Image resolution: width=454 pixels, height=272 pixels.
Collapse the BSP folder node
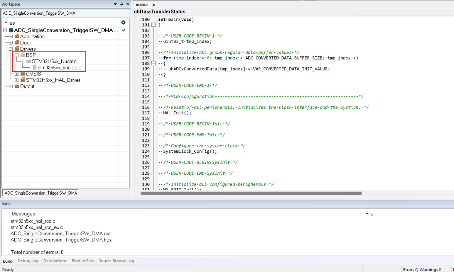click(x=17, y=55)
